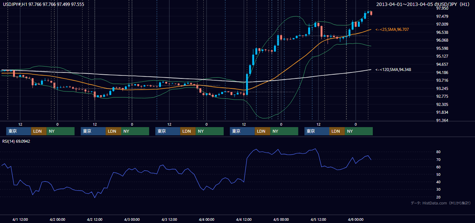Click the RSI axis value 60
Image resolution: width=475 pixels, height=223 pixels.
pos(438,167)
